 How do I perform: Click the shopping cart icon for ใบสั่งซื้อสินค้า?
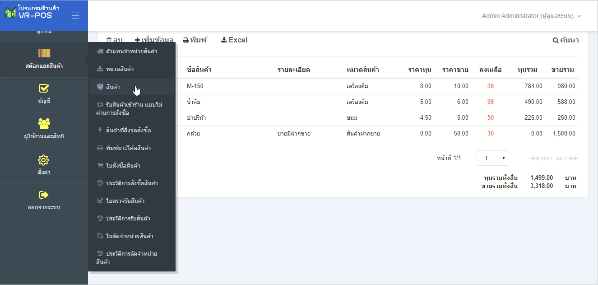100,165
